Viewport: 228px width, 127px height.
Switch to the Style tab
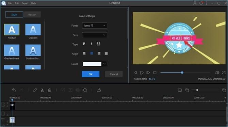[x=14, y=15]
